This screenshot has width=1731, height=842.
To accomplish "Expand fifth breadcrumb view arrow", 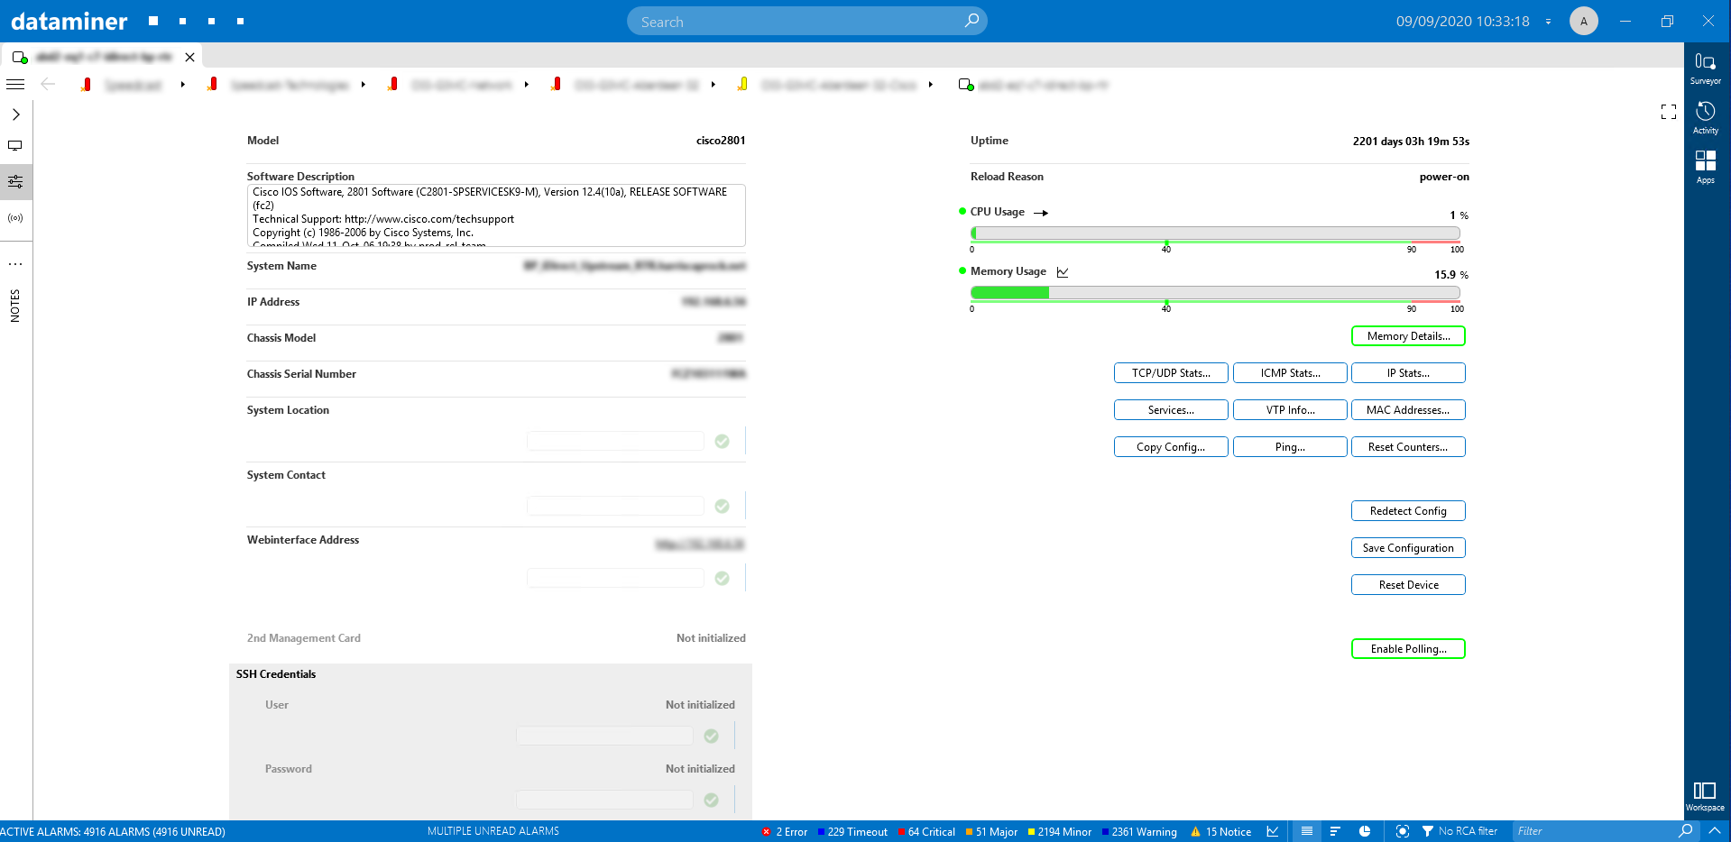I will [x=930, y=85].
